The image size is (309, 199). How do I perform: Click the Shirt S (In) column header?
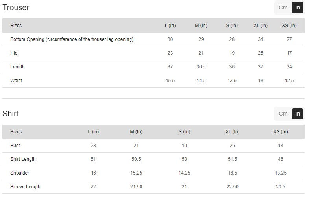[184, 132]
